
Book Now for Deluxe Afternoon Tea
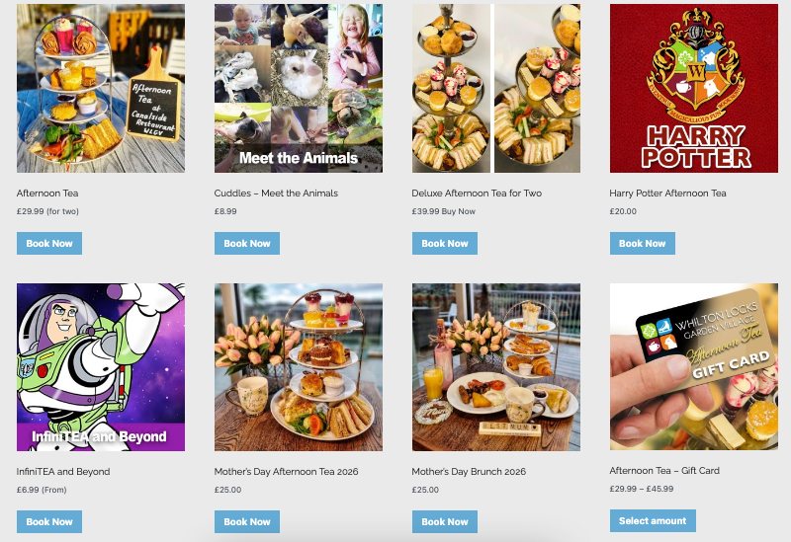coord(445,243)
